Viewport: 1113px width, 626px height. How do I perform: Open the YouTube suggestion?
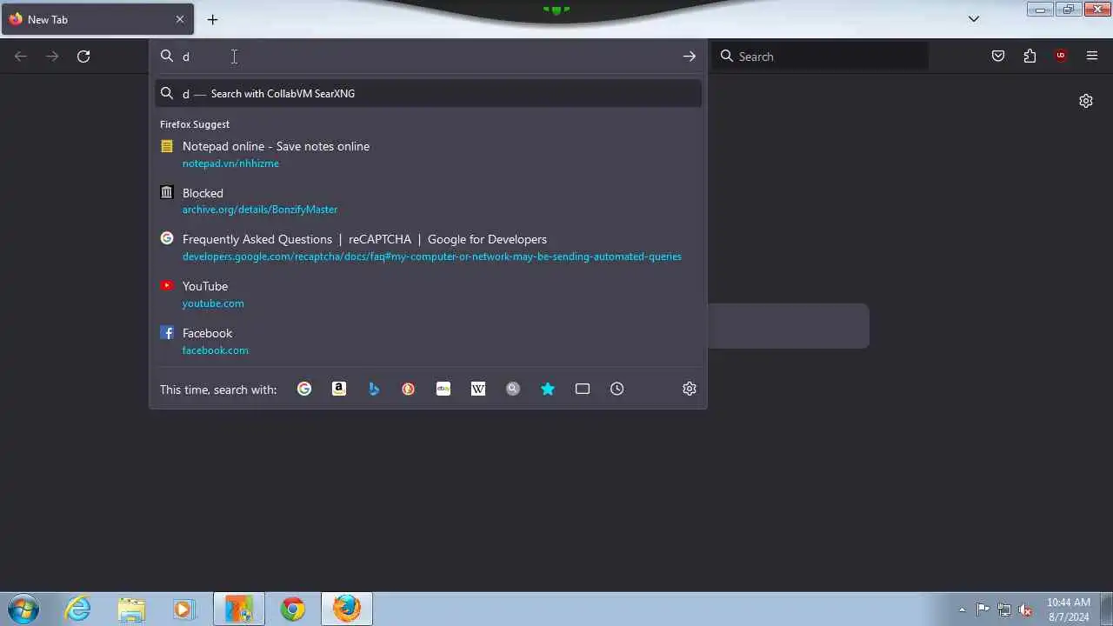tap(428, 294)
